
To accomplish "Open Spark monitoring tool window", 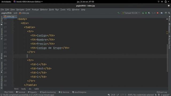I will point(48,92).
